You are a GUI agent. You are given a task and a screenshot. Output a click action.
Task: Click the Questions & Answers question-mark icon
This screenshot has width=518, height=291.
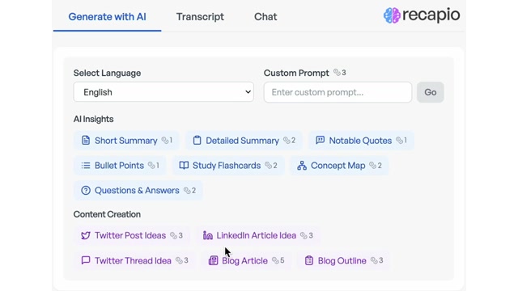click(x=86, y=191)
